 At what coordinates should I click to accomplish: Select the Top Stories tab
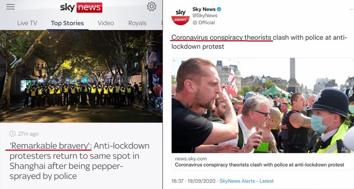67,23
